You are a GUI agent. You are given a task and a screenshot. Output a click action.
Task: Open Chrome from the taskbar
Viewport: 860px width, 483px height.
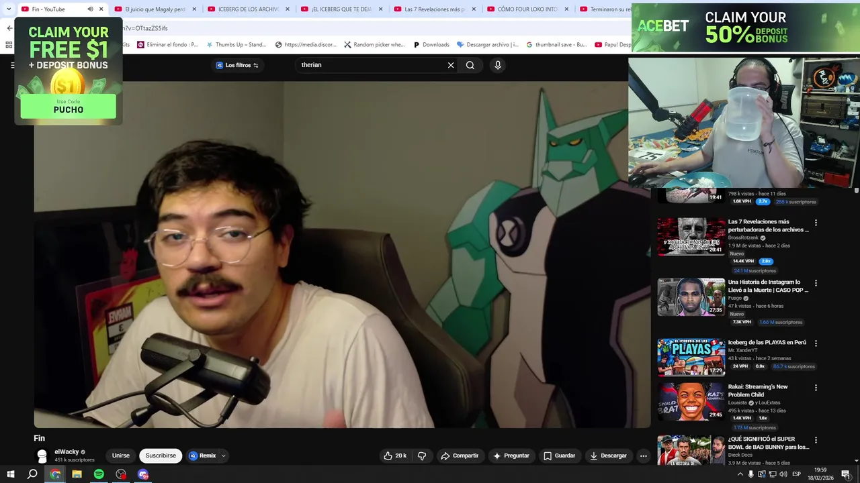(x=55, y=474)
